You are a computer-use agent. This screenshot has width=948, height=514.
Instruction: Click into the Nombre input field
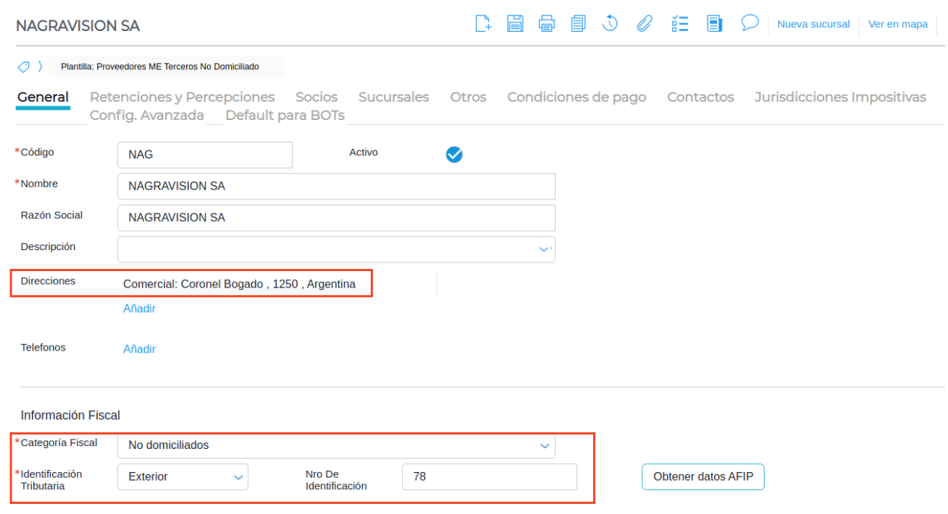pos(336,187)
